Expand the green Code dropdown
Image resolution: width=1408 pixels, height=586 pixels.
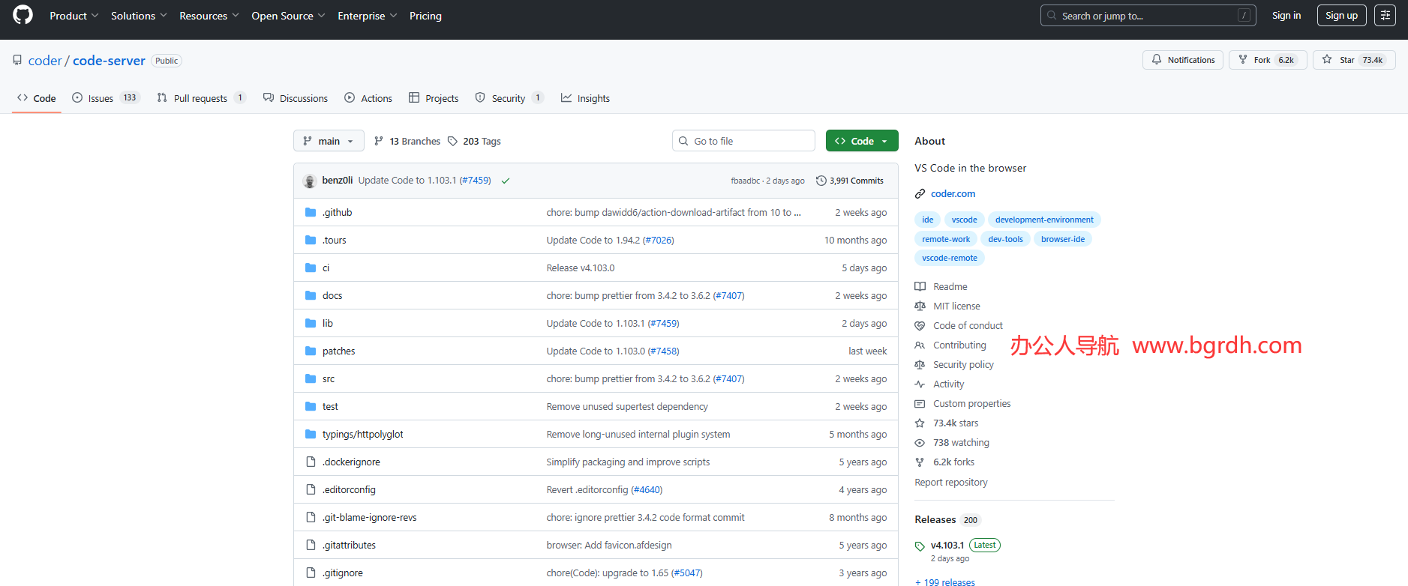coord(861,141)
